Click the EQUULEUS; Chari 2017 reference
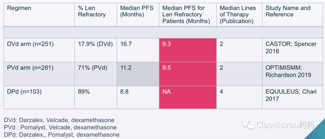 [x=291, y=95]
